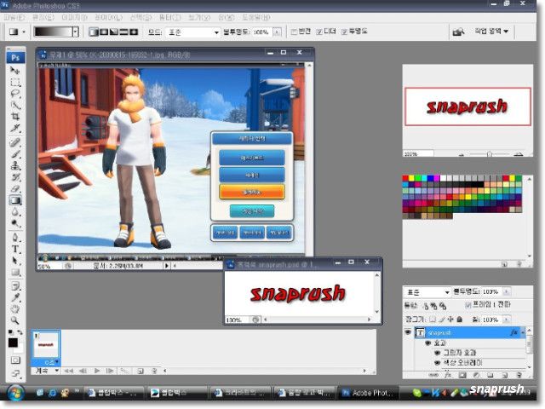The width and height of the screenshot is (545, 409).
Task: Toggle eye for 색상 오버레이
Action: (438, 363)
